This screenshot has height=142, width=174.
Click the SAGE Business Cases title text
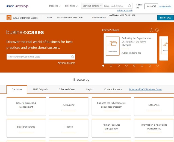coord(25,18)
